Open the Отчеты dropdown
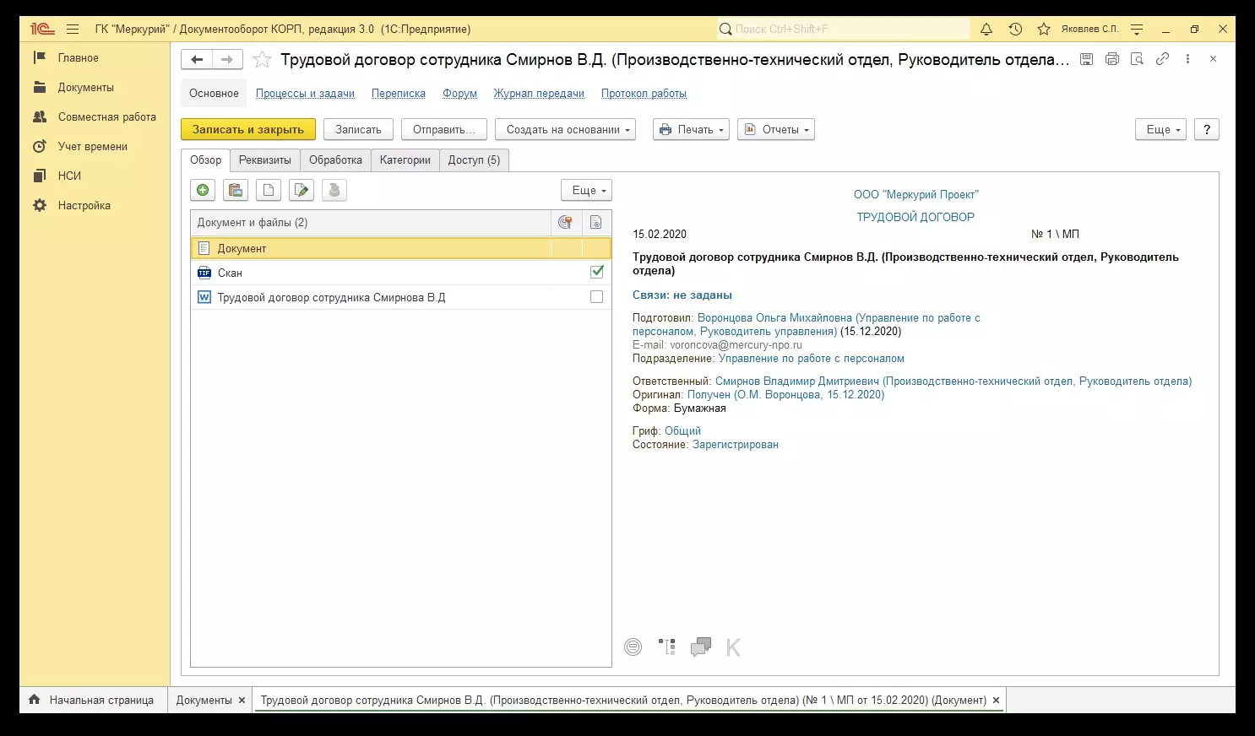This screenshot has width=1255, height=736. (x=775, y=129)
